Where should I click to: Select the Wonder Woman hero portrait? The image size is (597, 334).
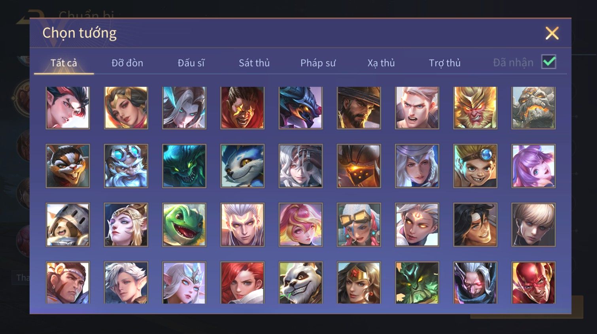(x=359, y=283)
